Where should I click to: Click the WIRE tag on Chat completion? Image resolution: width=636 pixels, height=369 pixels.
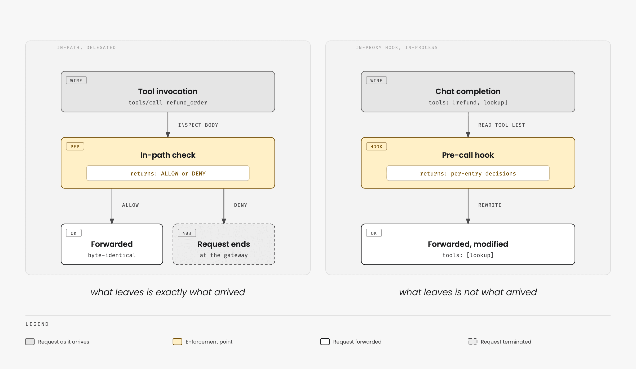376,80
